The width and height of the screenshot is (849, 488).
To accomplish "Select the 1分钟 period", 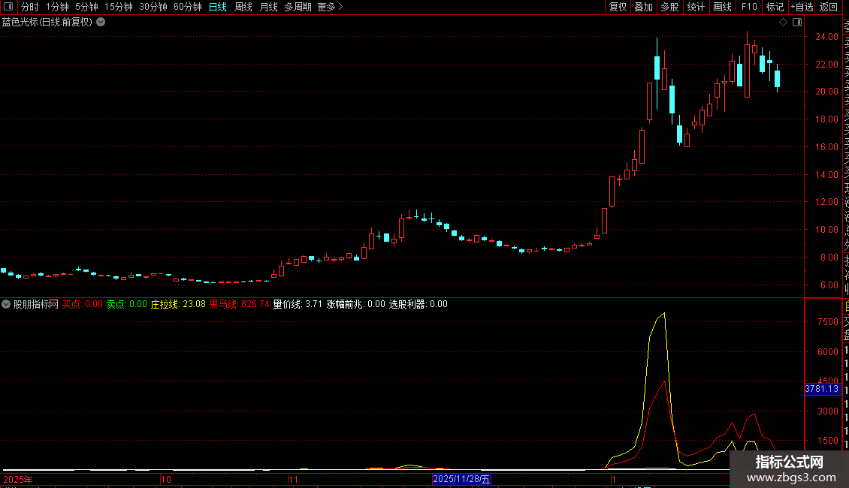I will click(57, 7).
